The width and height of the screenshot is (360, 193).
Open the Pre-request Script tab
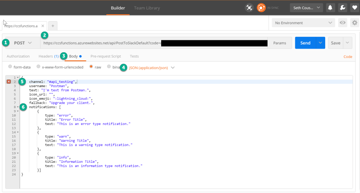pos(106,56)
